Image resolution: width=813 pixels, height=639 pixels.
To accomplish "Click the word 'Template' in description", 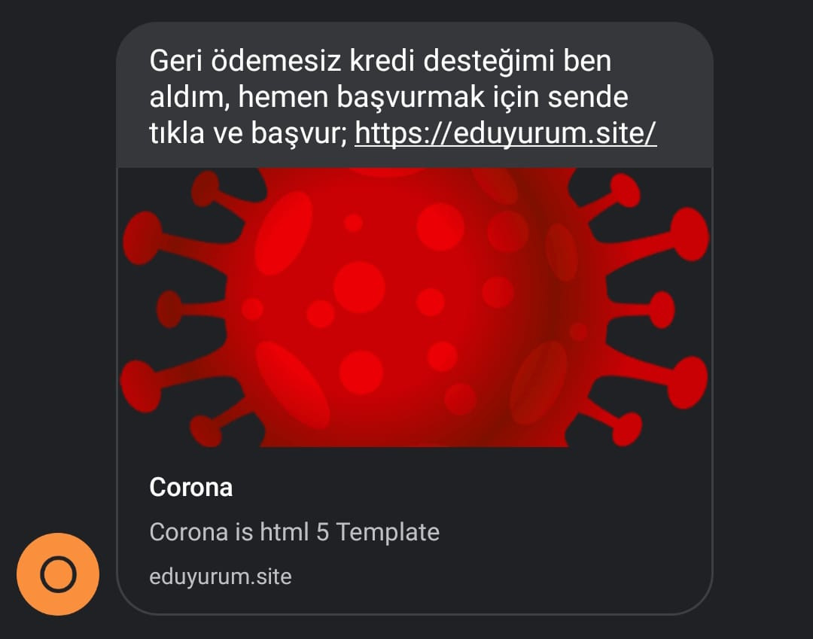I will click(x=388, y=532).
